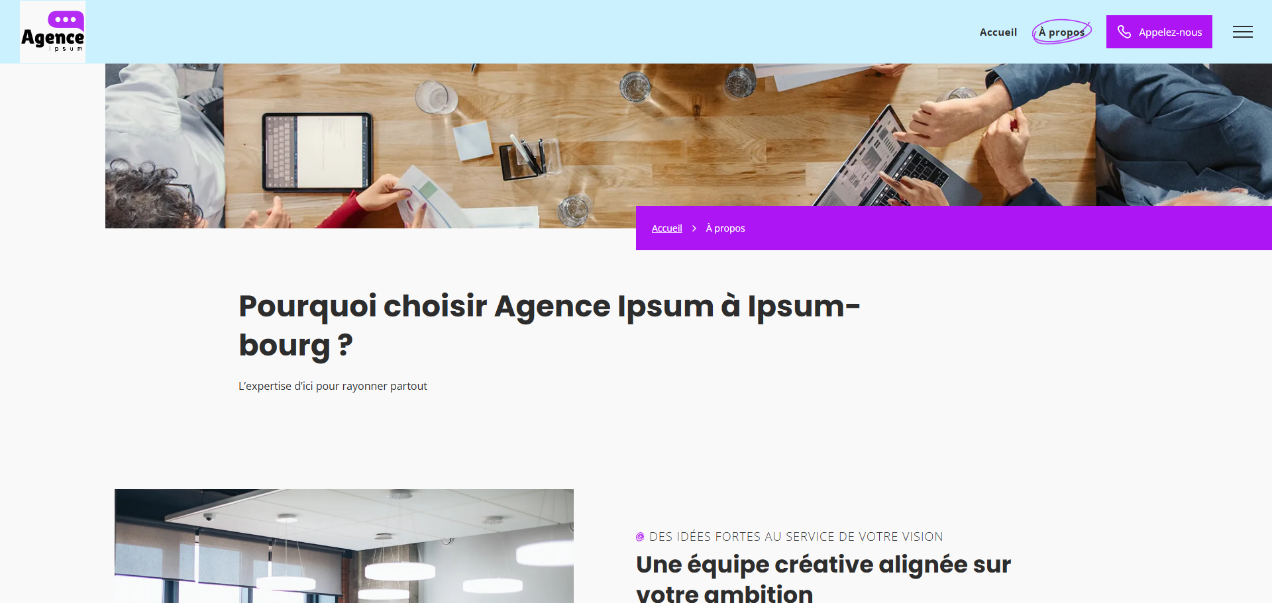The image size is (1272, 603).
Task: Click the Agence Ipsum logo
Action: [x=53, y=32]
